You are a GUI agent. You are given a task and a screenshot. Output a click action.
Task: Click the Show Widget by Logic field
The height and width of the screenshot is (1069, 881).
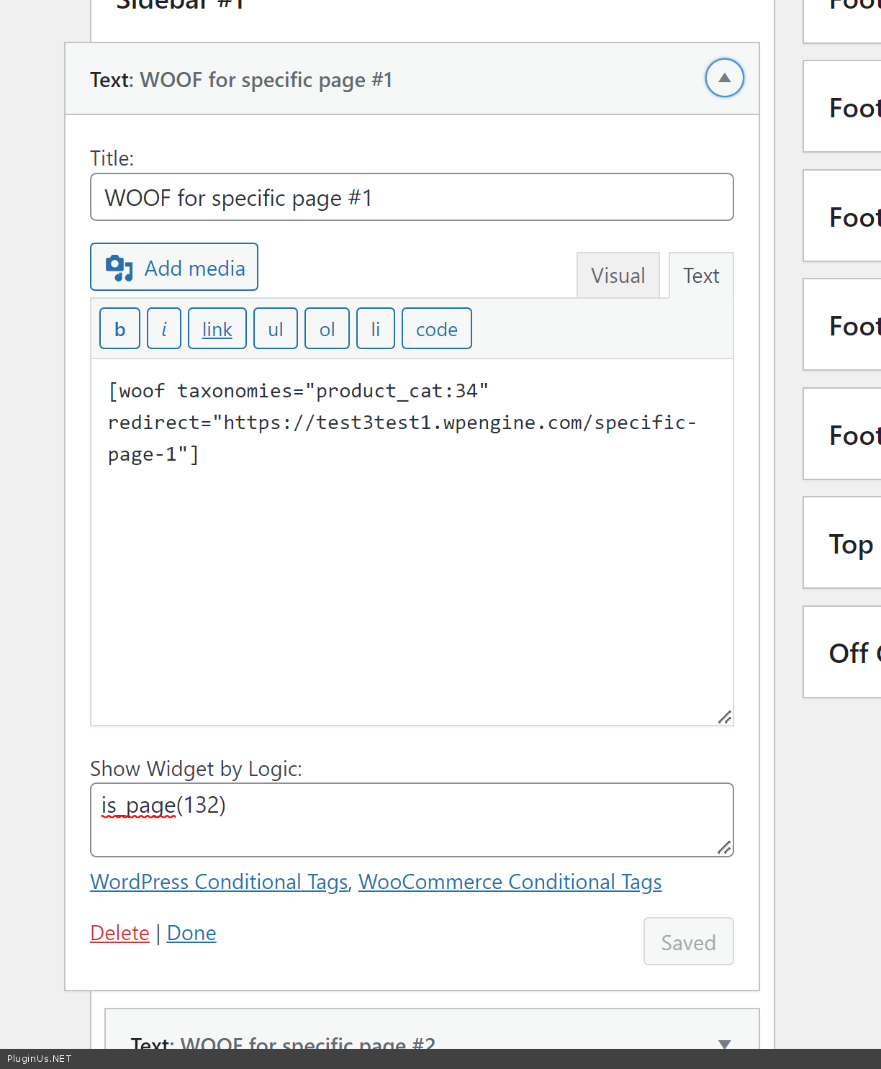[x=411, y=821]
